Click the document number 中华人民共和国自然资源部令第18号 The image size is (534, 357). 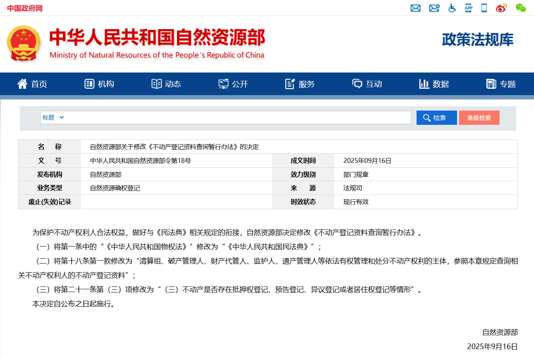[x=140, y=161]
